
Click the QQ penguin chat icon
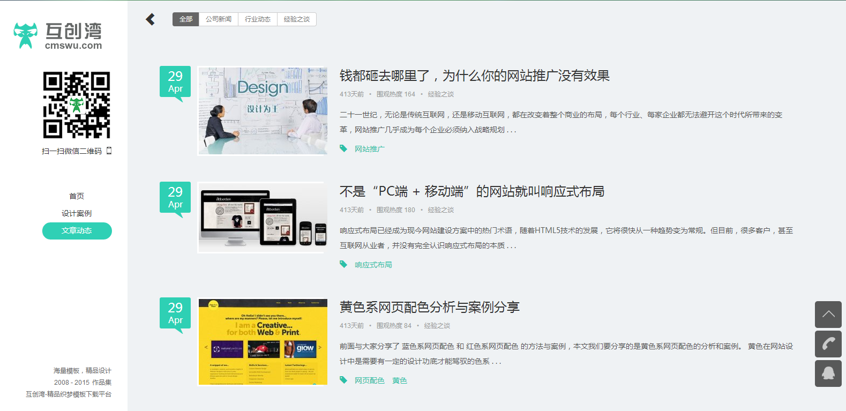tap(828, 373)
